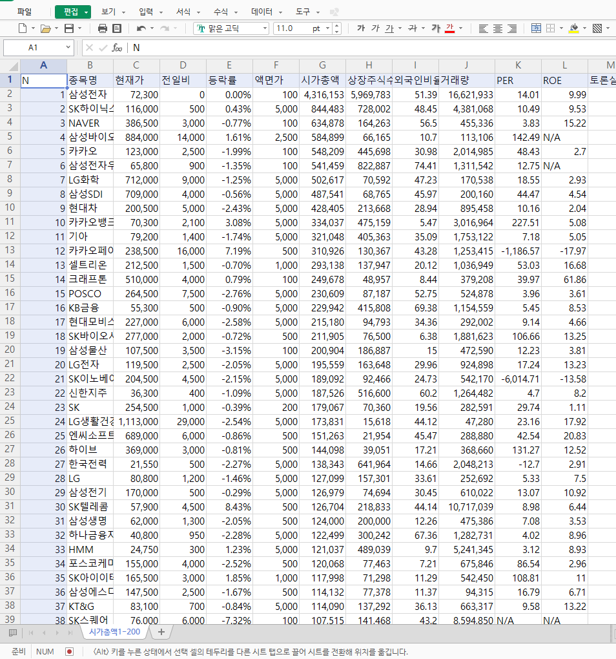Expand the Save dropdown arrow
Image resolution: width=616 pixels, height=659 pixels.
pyautogui.click(x=80, y=28)
